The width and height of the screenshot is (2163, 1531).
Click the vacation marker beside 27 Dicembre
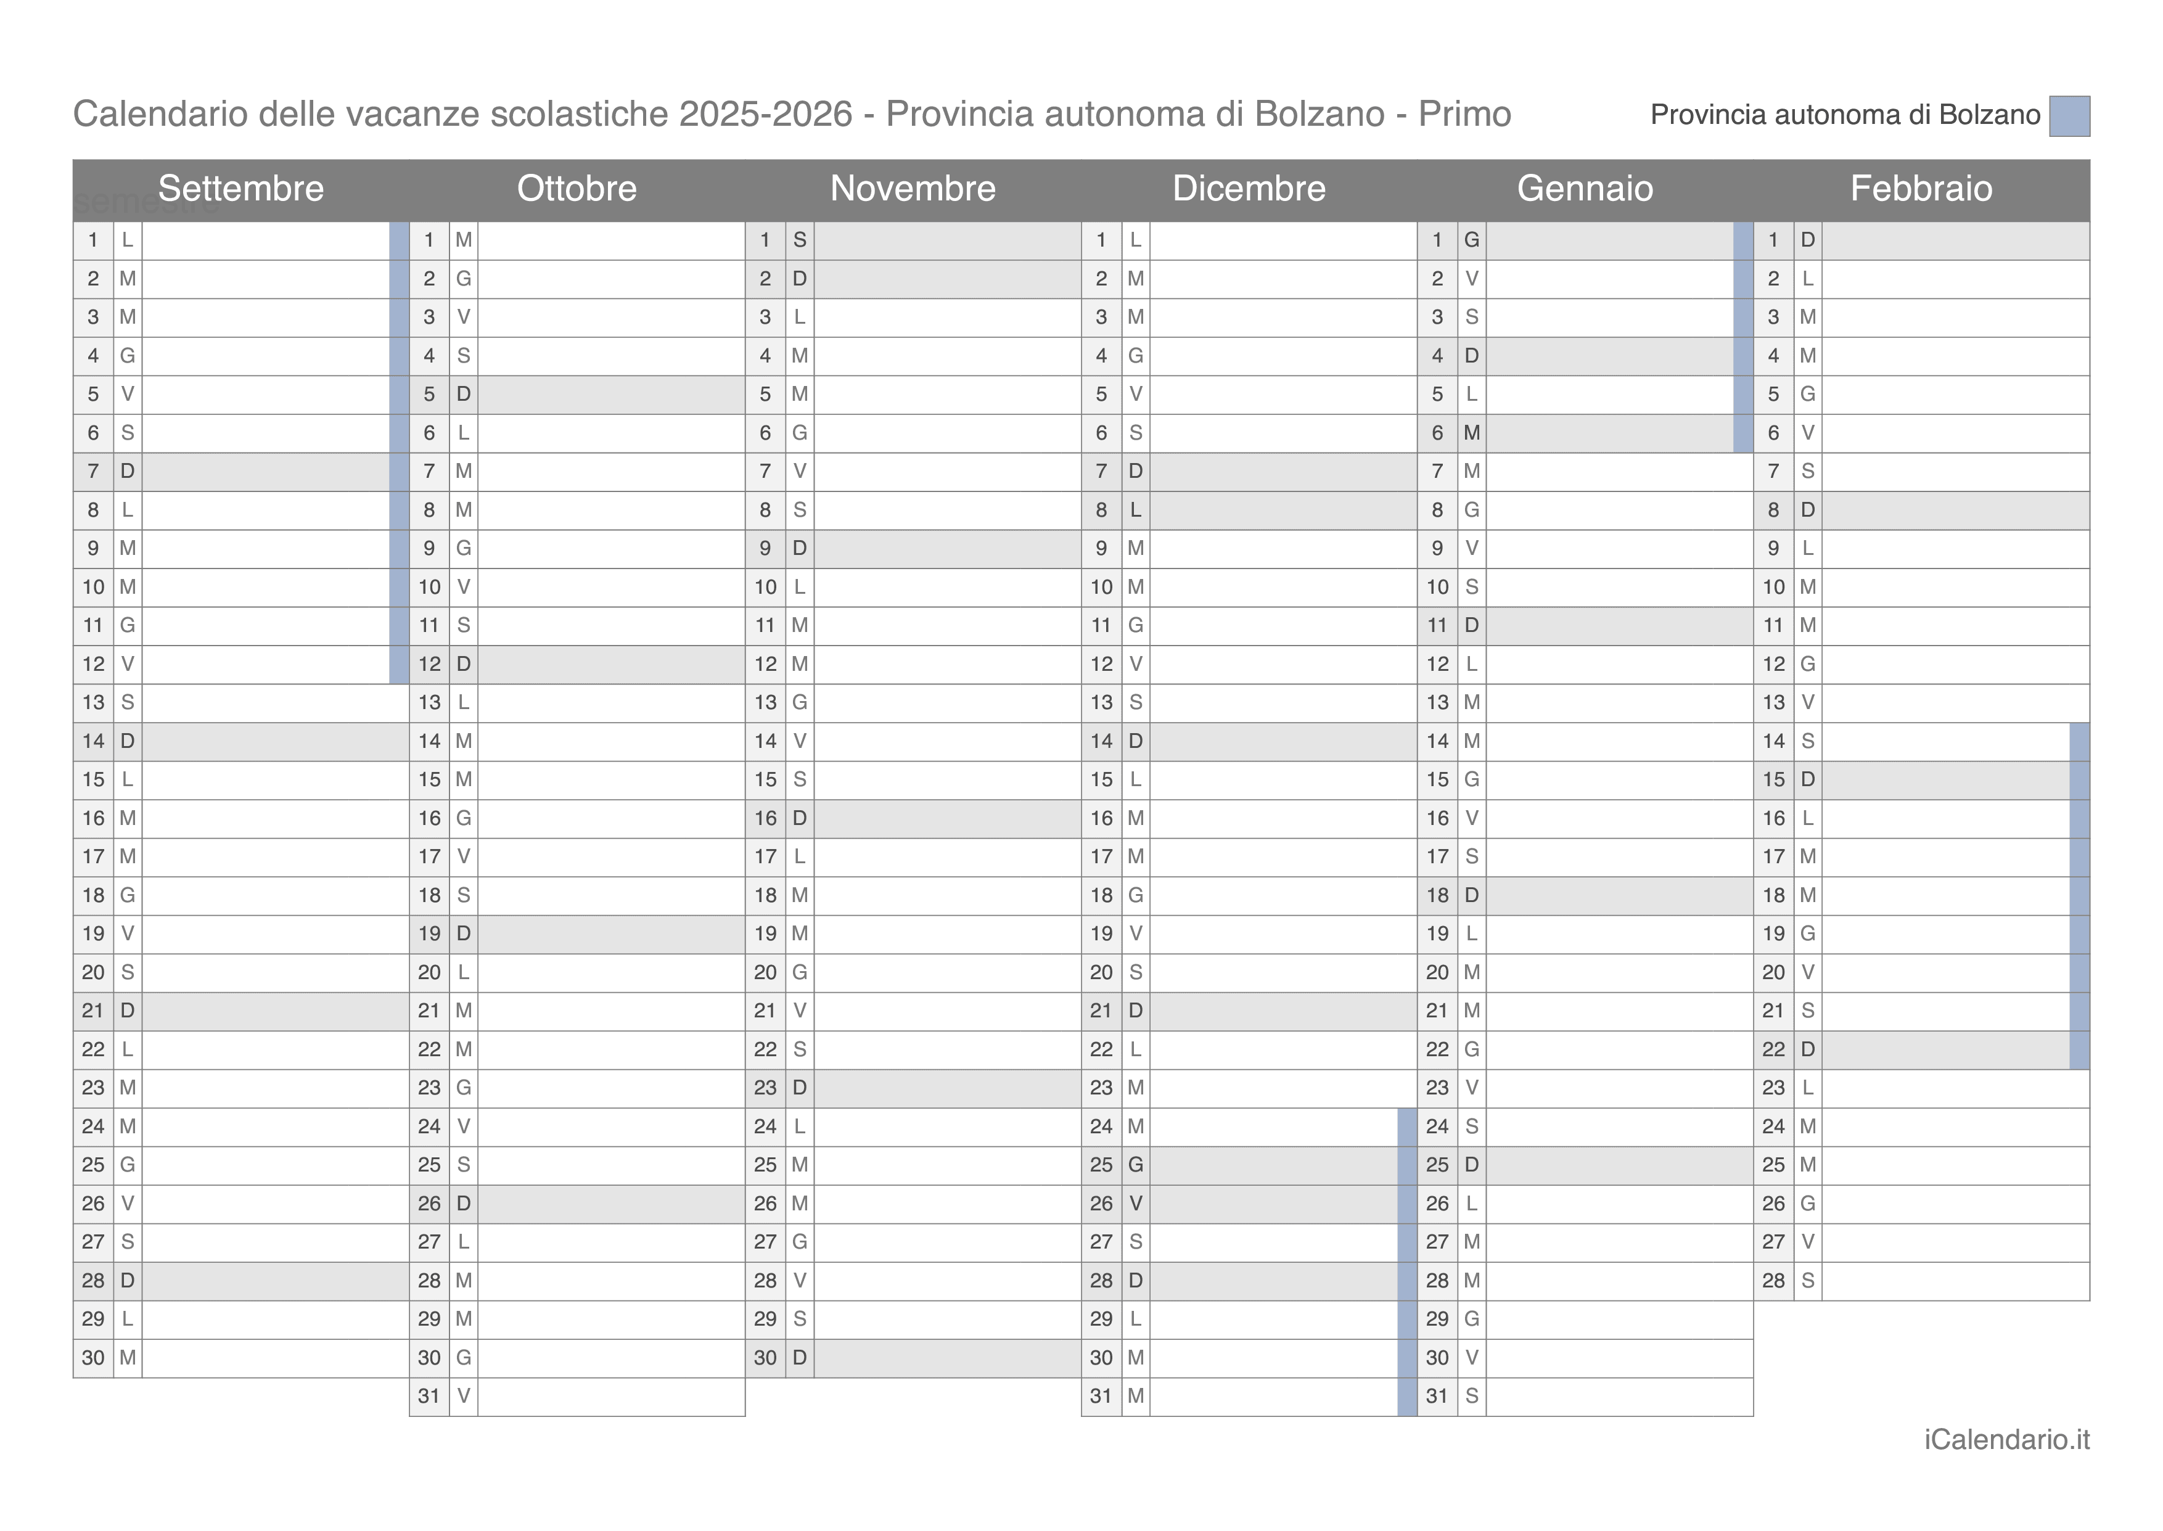(x=1408, y=1242)
